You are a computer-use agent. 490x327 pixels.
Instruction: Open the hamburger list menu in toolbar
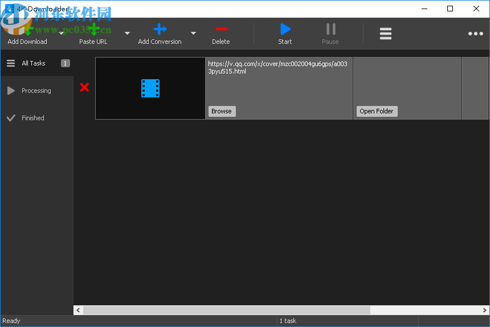coord(386,34)
